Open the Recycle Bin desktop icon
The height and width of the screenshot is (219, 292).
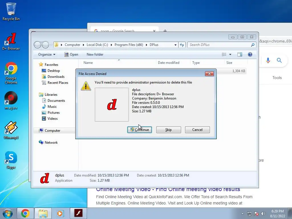click(11, 11)
